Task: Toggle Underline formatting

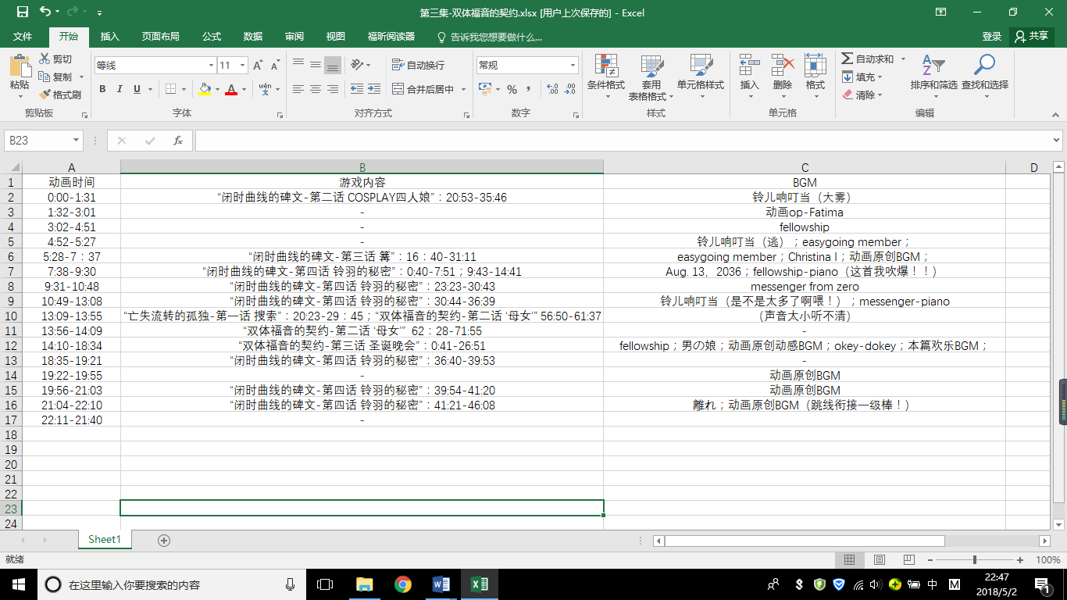Action: 137,89
